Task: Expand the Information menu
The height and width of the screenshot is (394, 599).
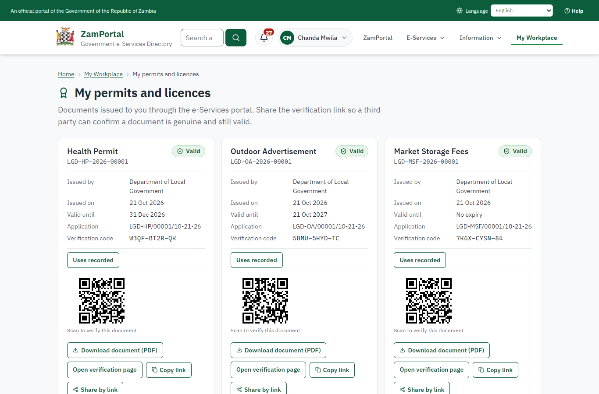Action: pos(480,38)
